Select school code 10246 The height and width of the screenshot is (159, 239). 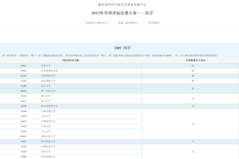(x=23, y=86)
